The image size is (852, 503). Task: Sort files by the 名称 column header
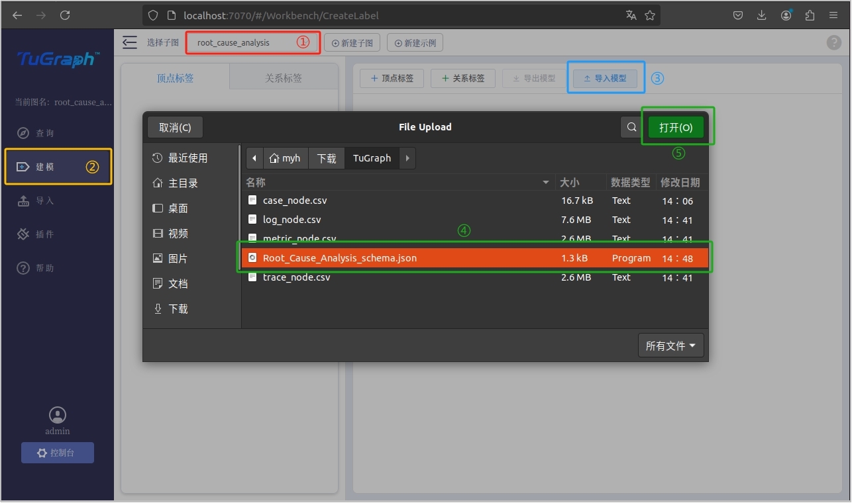[398, 182]
